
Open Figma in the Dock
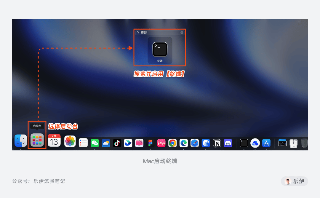point(151,143)
